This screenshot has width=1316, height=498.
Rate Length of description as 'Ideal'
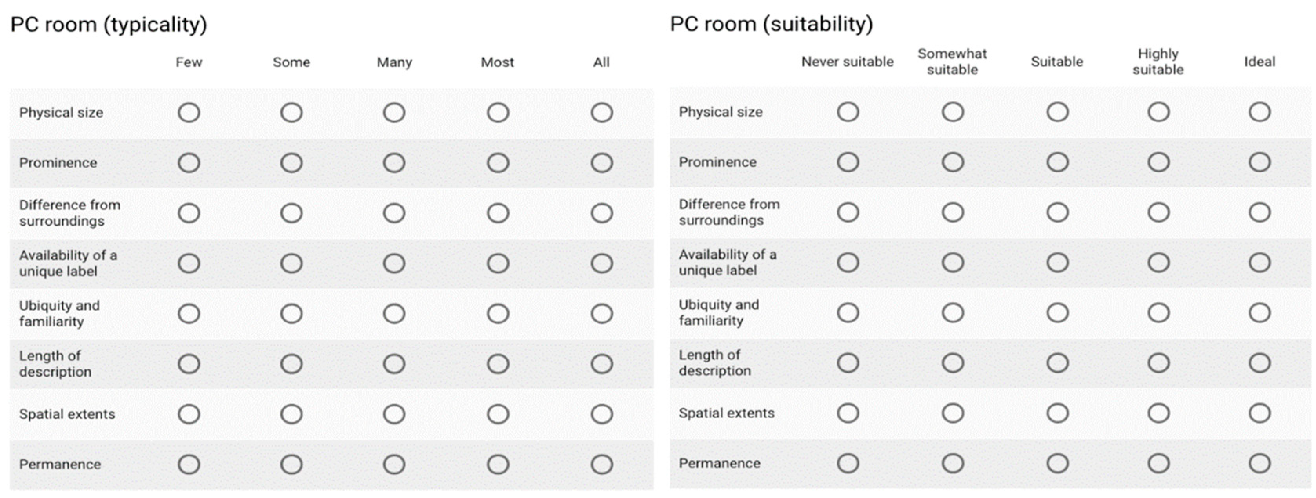[1259, 363]
